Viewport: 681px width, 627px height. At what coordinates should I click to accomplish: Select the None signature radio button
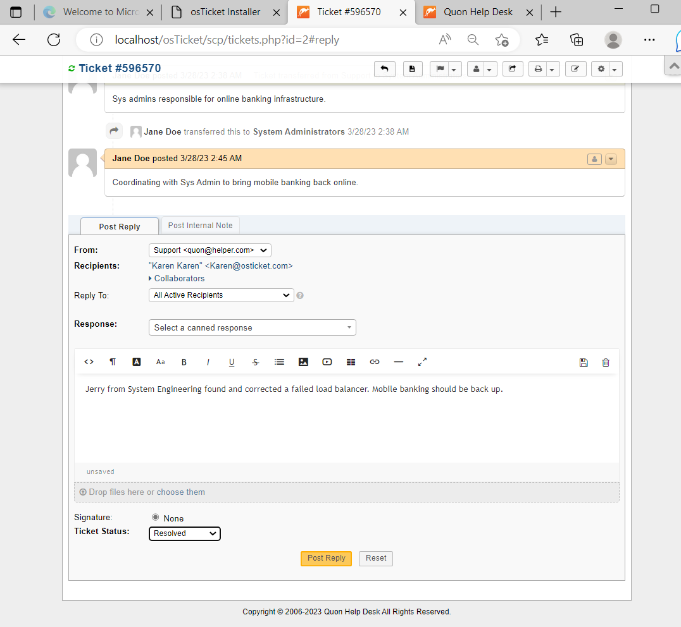point(155,517)
